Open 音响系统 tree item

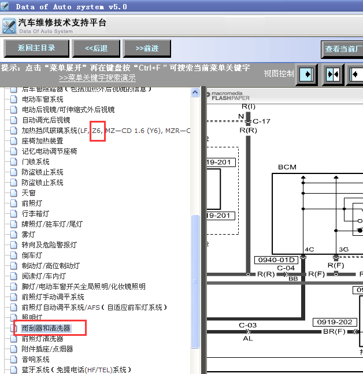tap(35, 360)
